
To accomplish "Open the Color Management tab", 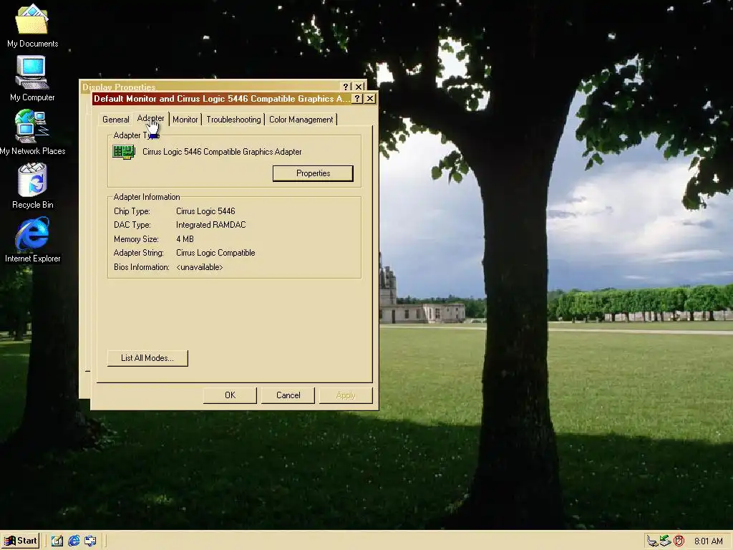I will [x=301, y=120].
